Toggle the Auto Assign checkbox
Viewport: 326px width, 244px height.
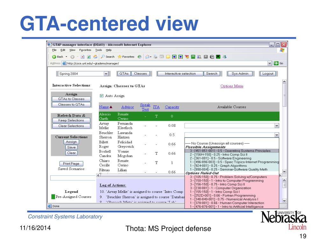click(x=102, y=96)
